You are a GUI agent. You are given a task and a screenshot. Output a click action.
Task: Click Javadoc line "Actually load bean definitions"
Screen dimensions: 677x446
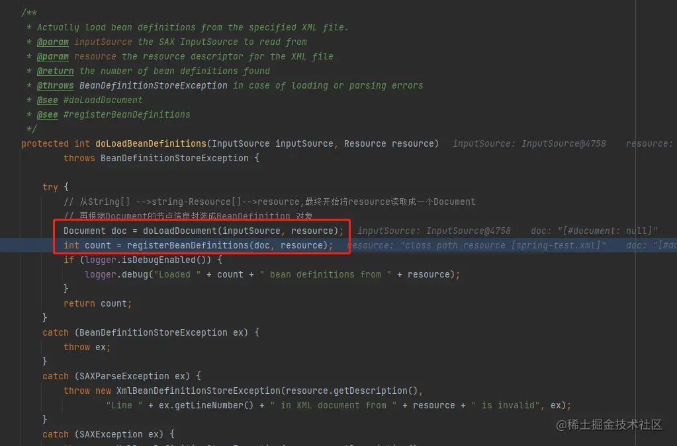[192, 27]
